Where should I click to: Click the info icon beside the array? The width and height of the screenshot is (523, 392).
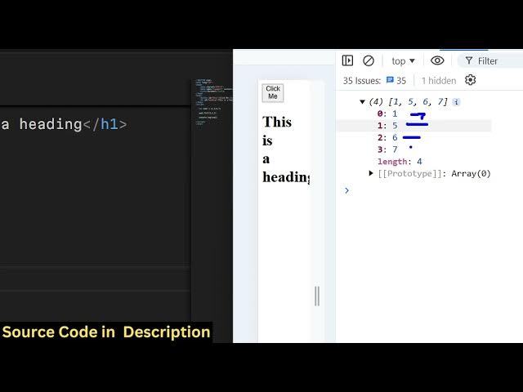click(456, 102)
